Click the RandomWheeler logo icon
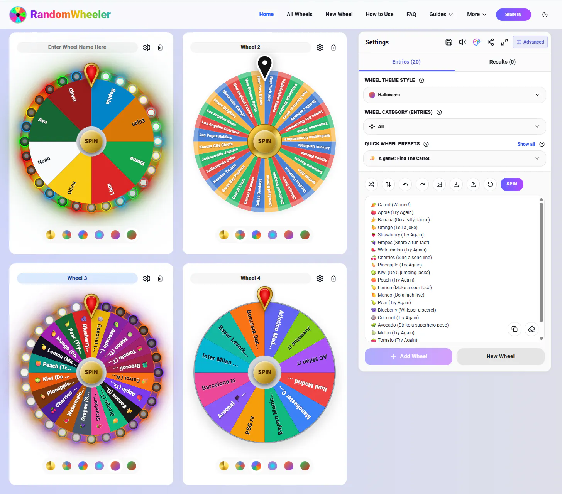562x494 pixels. [18, 15]
